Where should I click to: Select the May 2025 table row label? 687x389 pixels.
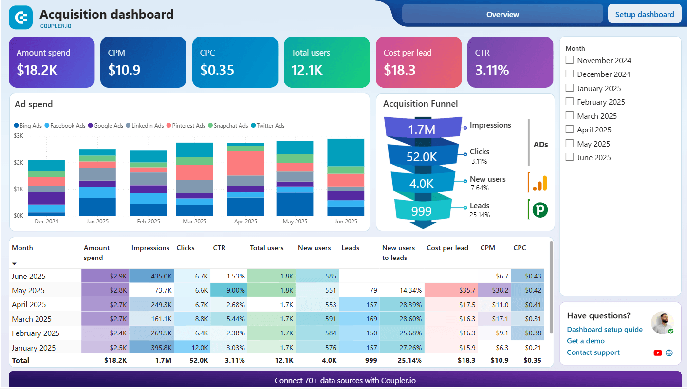[x=28, y=290]
